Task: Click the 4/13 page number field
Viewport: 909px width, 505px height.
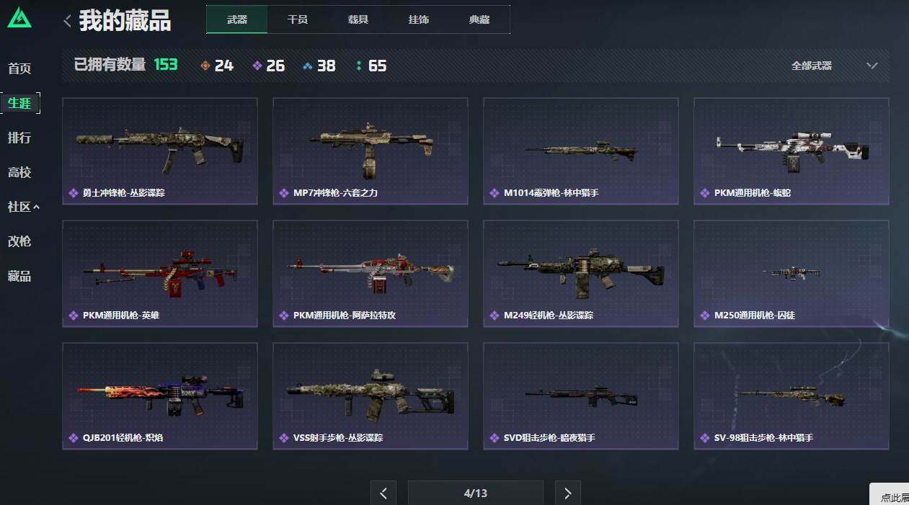Action: tap(476, 493)
